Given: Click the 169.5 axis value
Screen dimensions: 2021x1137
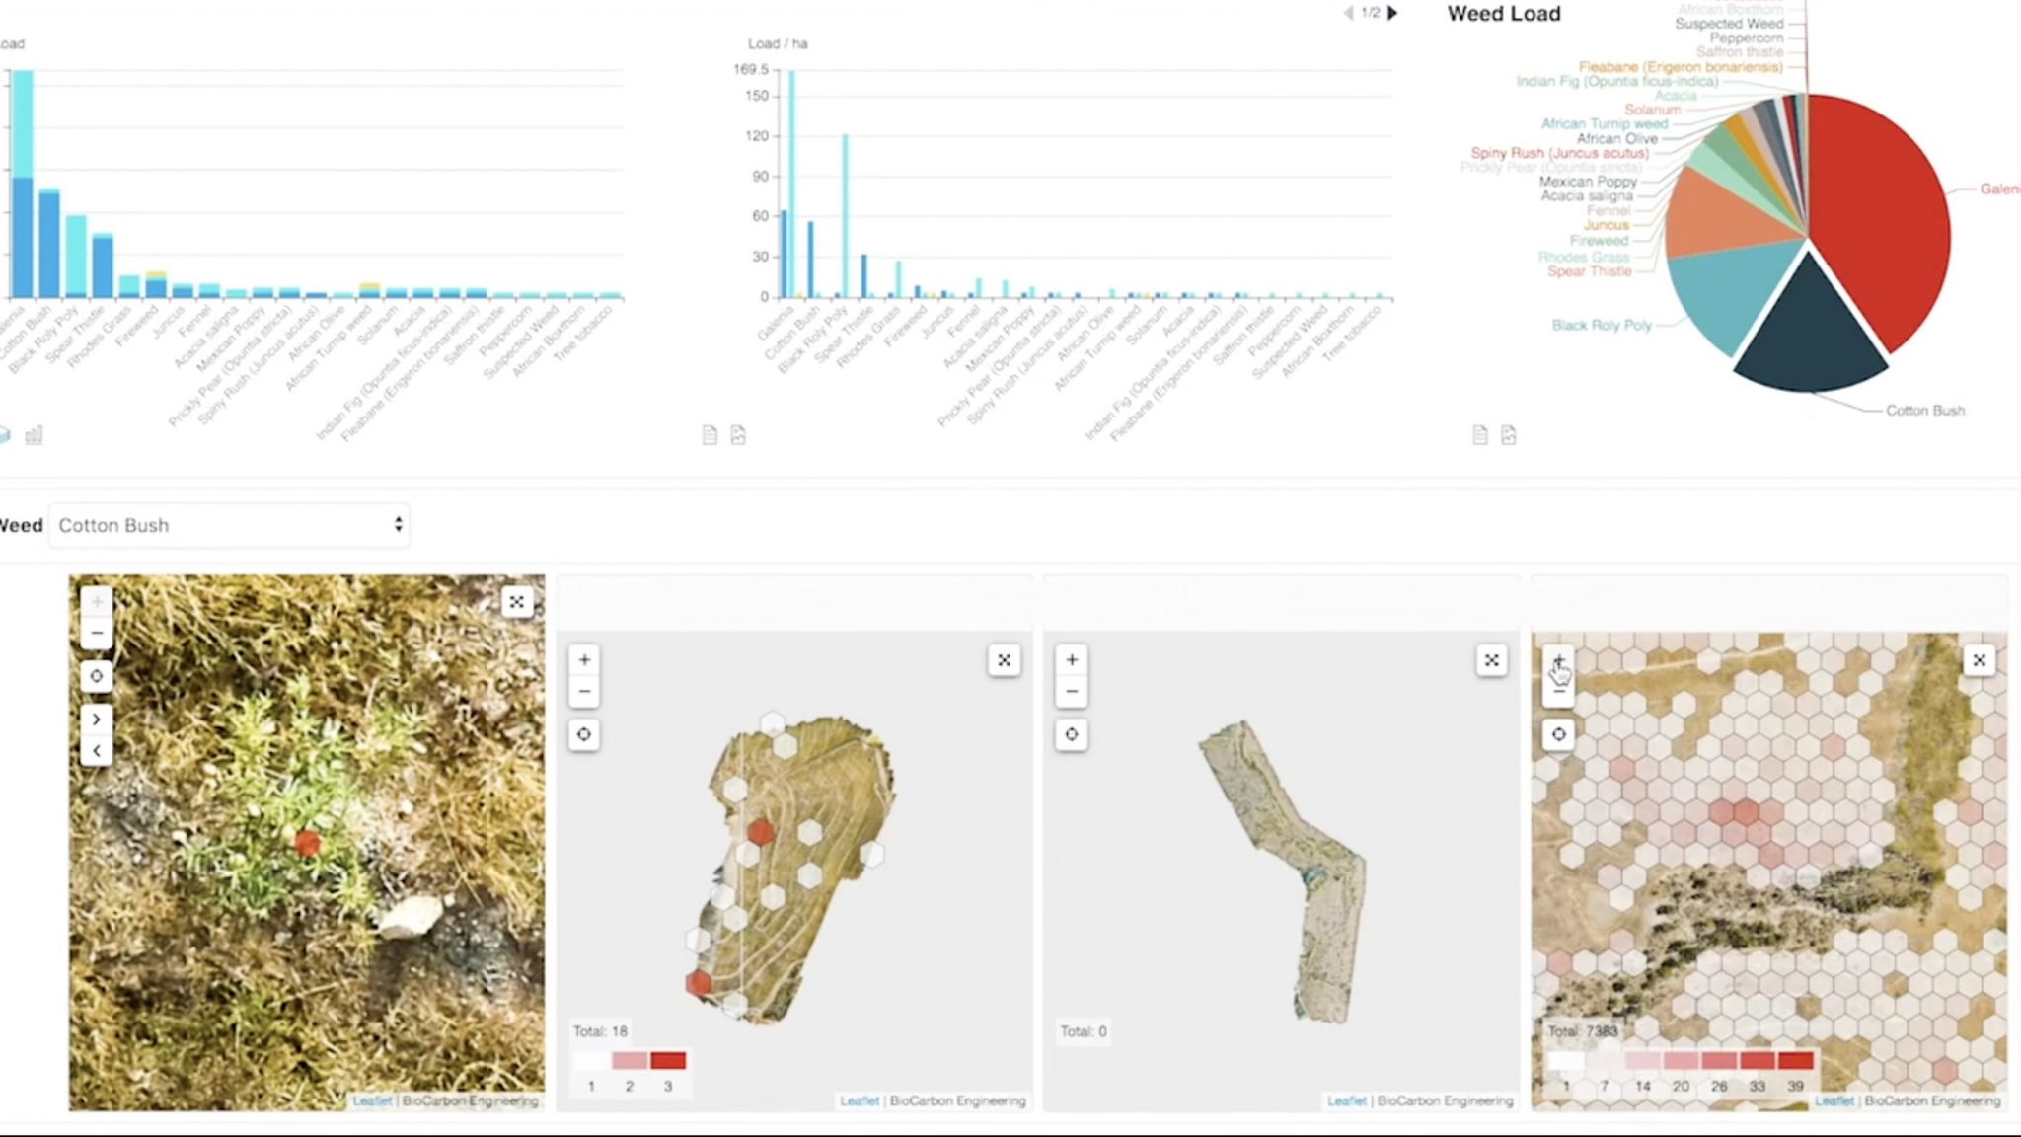Looking at the screenshot, I should pyautogui.click(x=750, y=69).
